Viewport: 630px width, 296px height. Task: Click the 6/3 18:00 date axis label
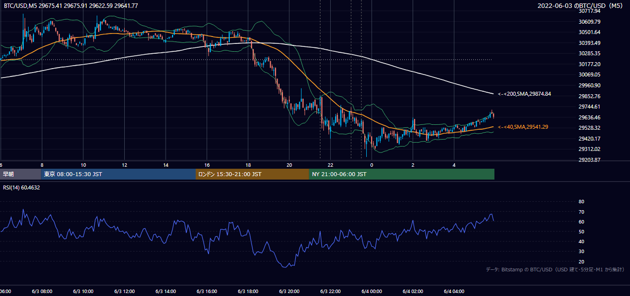(248, 292)
